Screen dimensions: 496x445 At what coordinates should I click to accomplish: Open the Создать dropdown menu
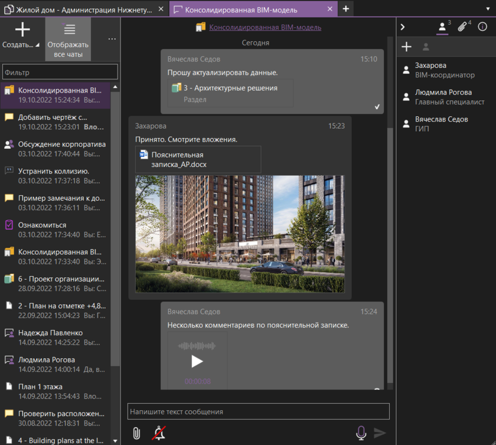(x=22, y=35)
